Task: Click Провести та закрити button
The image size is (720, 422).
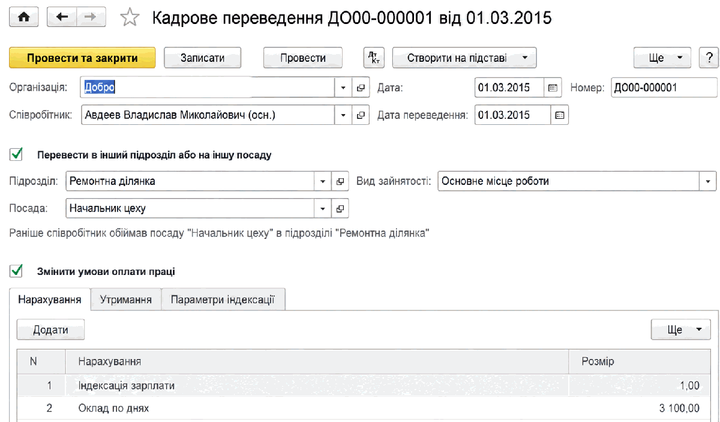Action: pyautogui.click(x=82, y=58)
